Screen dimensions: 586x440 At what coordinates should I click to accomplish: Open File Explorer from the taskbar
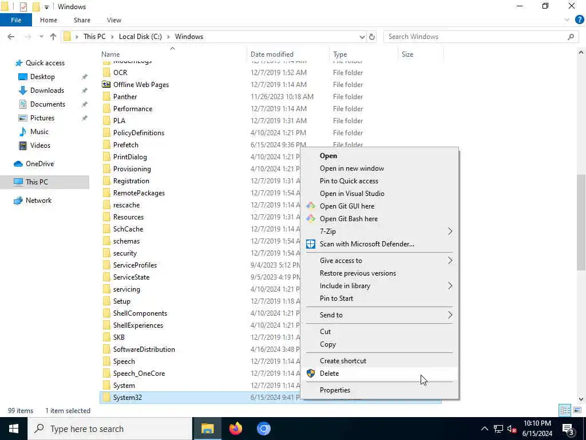207,429
